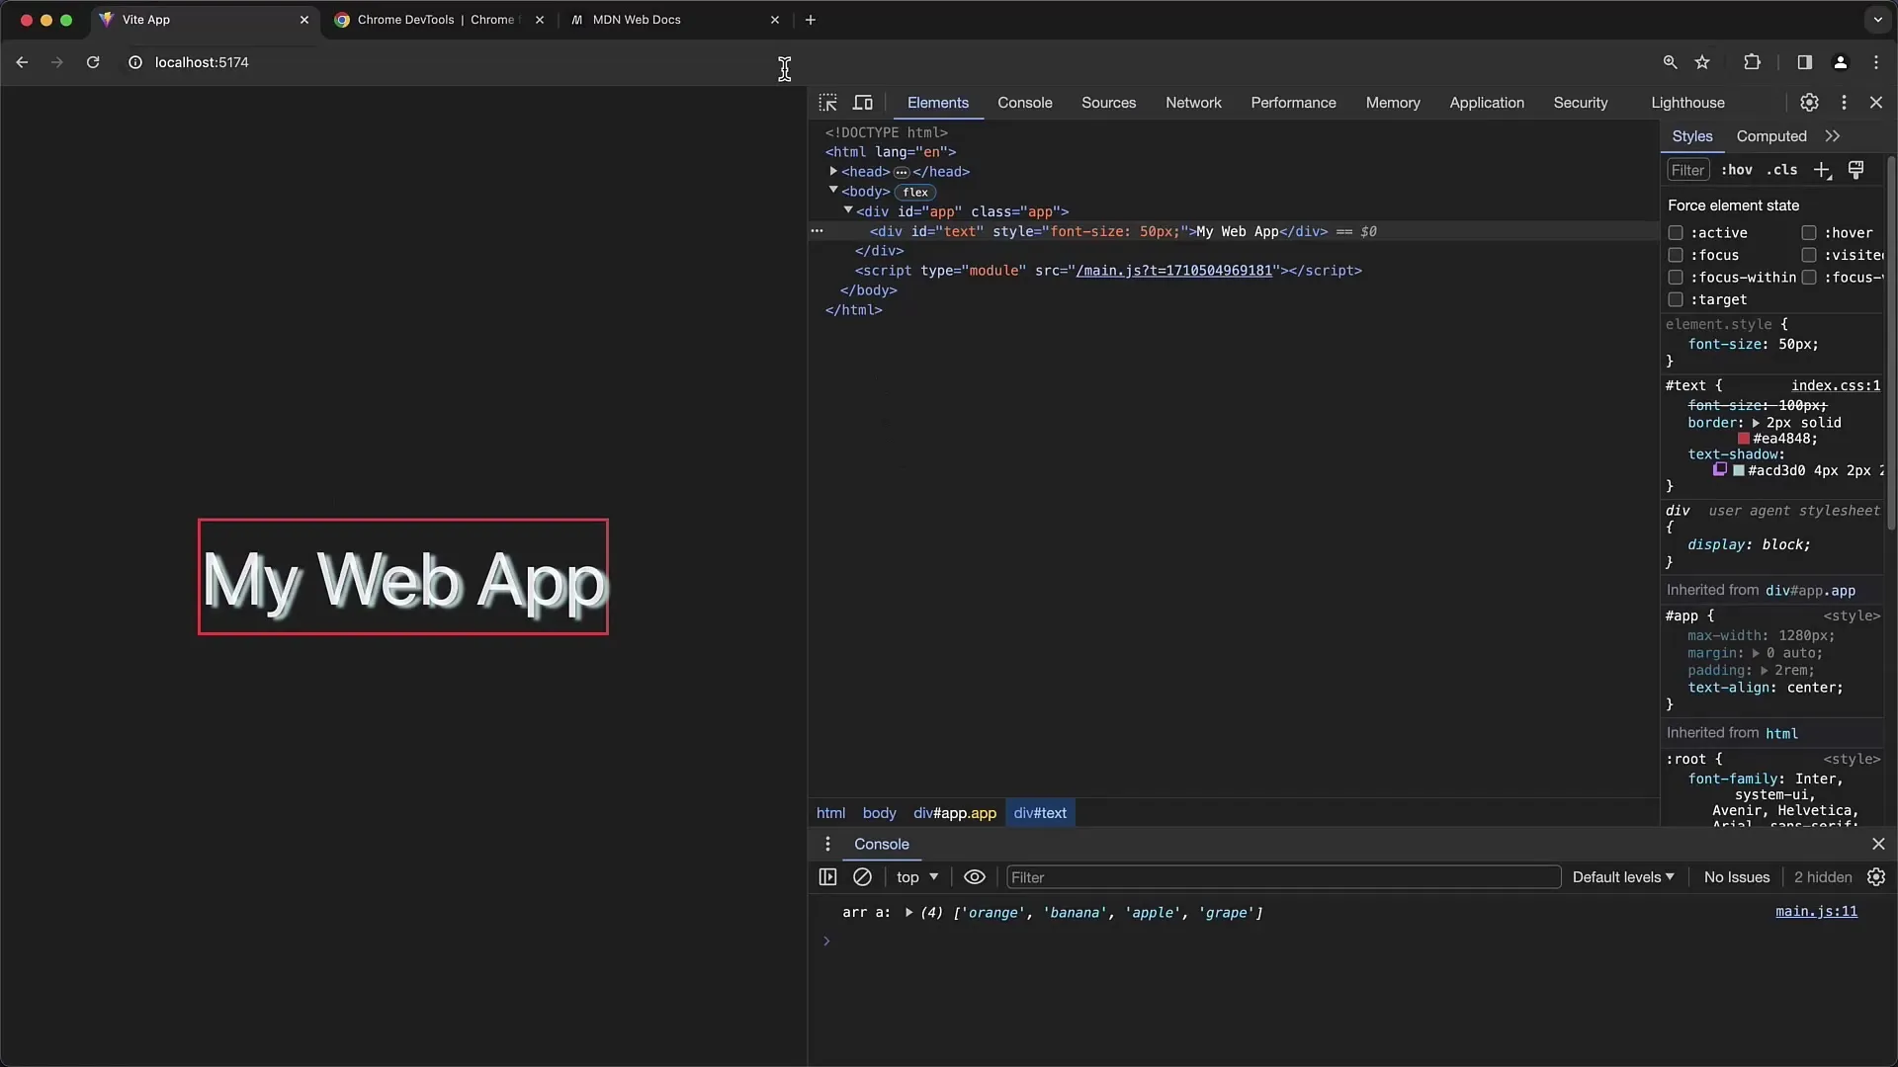
Task: Toggle the :active force state checkbox
Action: 1677,232
